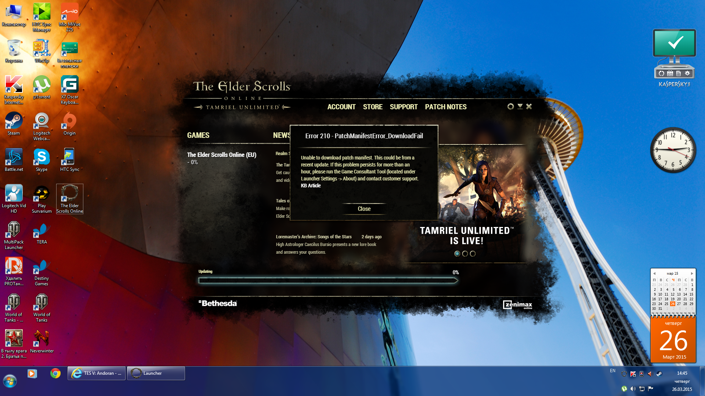Open the STORE menu item
The image size is (705, 396).
pos(373,107)
